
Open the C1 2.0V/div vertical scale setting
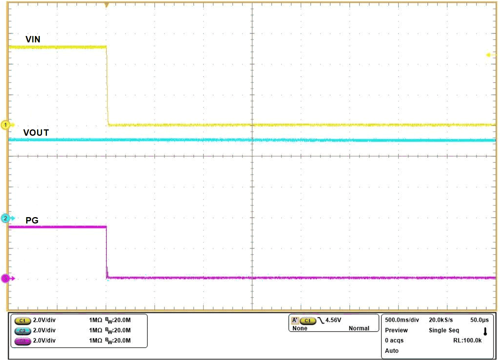pyautogui.click(x=44, y=321)
